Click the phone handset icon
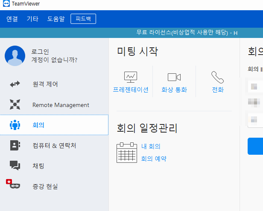The image size is (263, 211). pos(217,77)
